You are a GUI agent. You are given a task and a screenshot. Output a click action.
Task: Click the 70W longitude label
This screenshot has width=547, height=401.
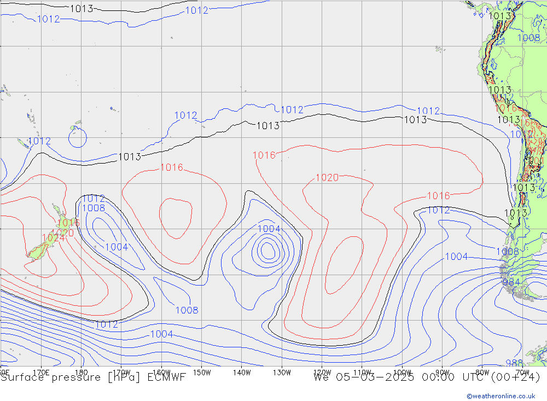pyautogui.click(x=522, y=373)
